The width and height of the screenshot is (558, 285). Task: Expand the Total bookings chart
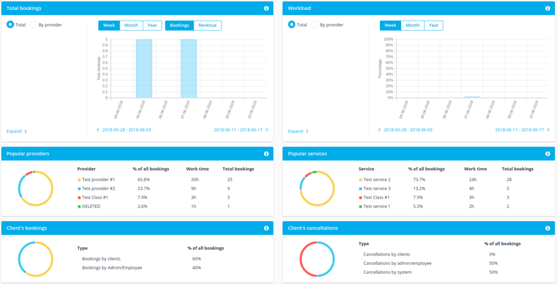[17, 131]
